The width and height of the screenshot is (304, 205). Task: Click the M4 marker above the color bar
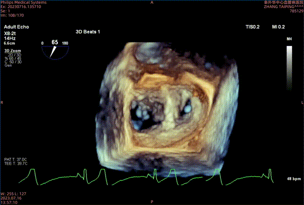pyautogui.click(x=289, y=38)
